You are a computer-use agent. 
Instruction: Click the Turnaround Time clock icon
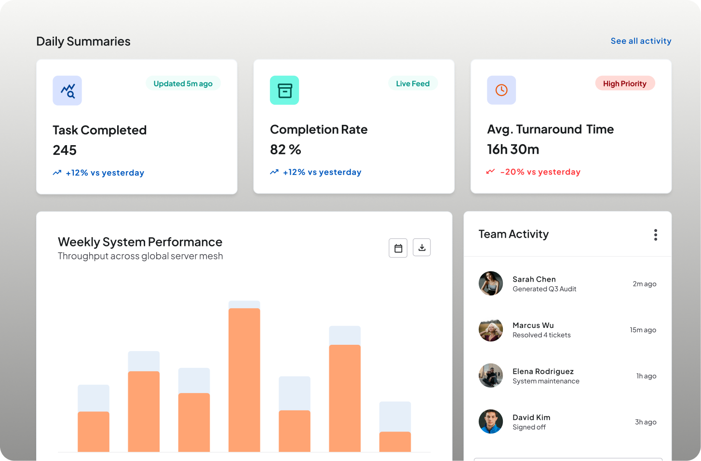coord(501,90)
